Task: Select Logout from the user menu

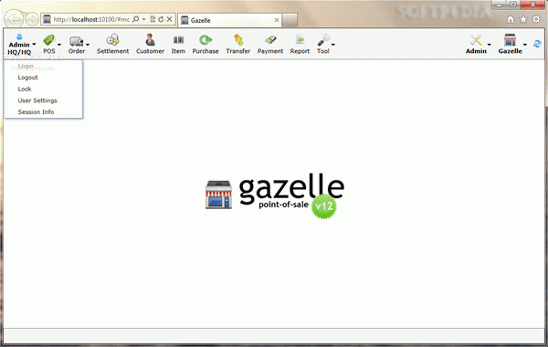Action: tap(43, 78)
